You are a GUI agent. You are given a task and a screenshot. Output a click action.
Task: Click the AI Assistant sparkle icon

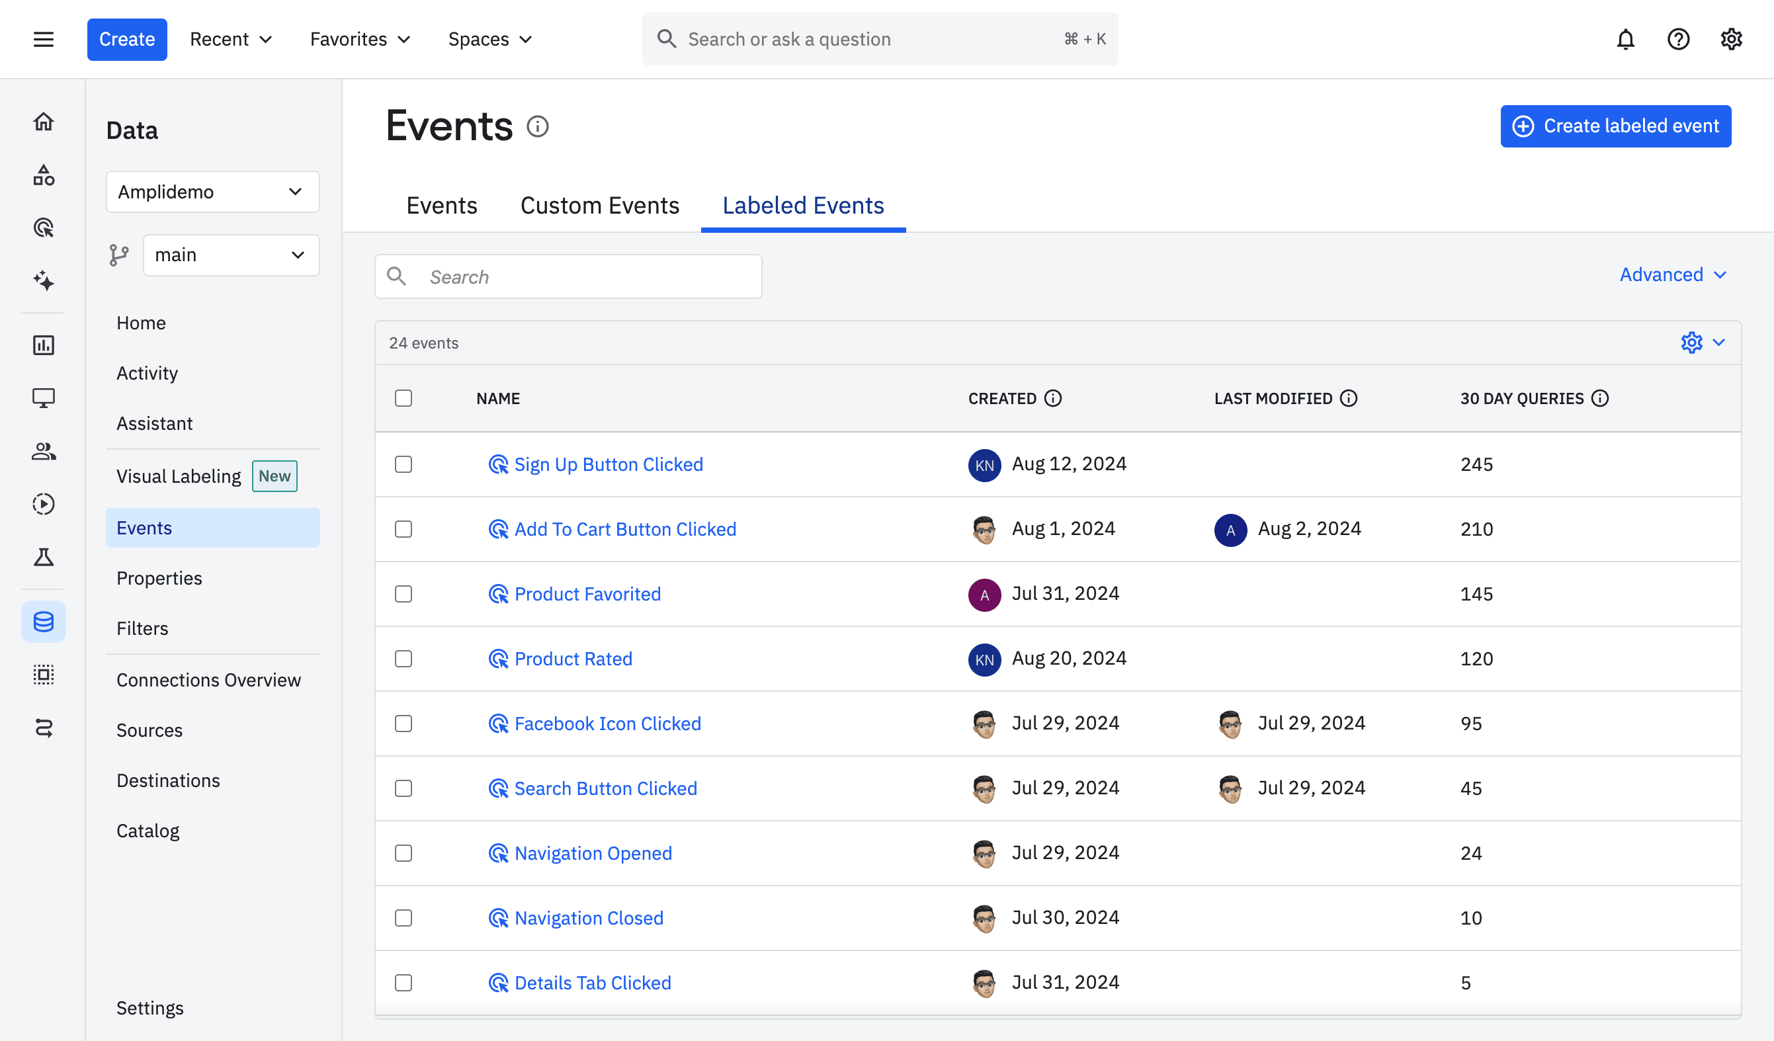pos(44,283)
